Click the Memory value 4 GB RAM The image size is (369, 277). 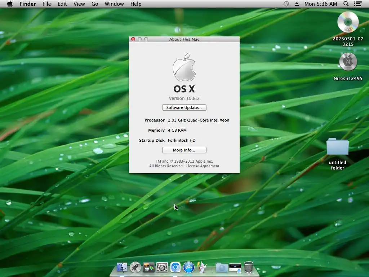(x=177, y=130)
